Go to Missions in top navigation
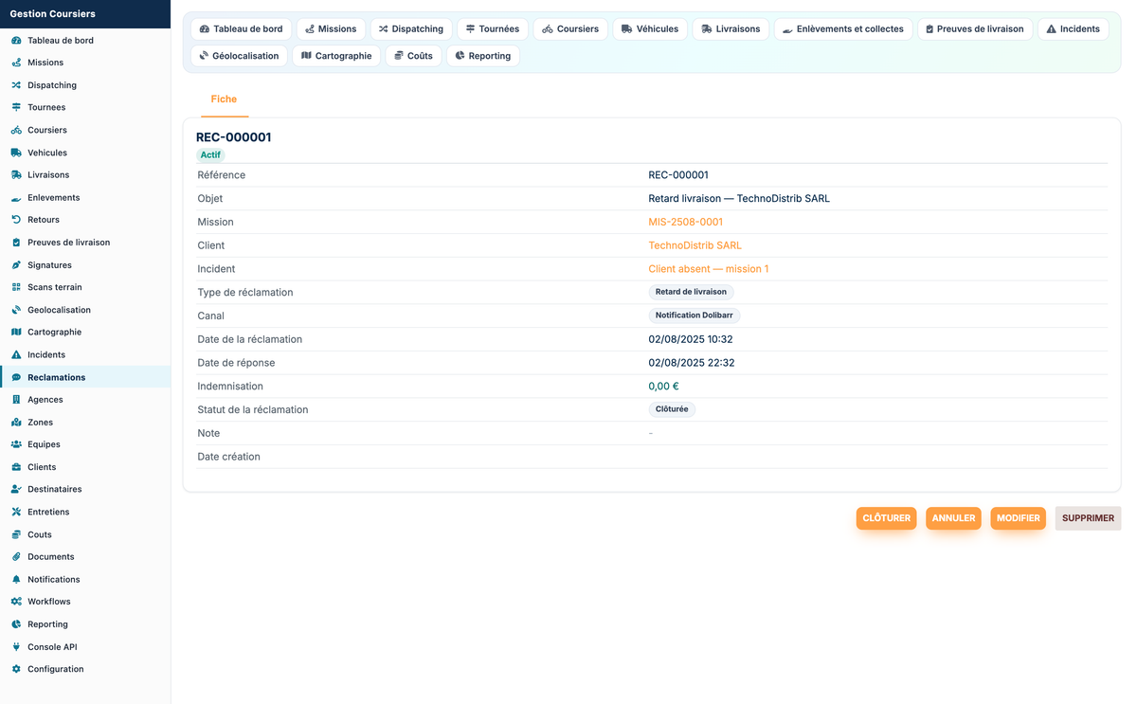 331,29
